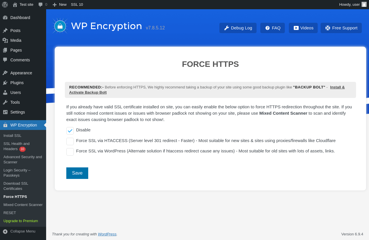Click the WordPress logo icon
Screen dimensions: 369x240
click(5, 5)
